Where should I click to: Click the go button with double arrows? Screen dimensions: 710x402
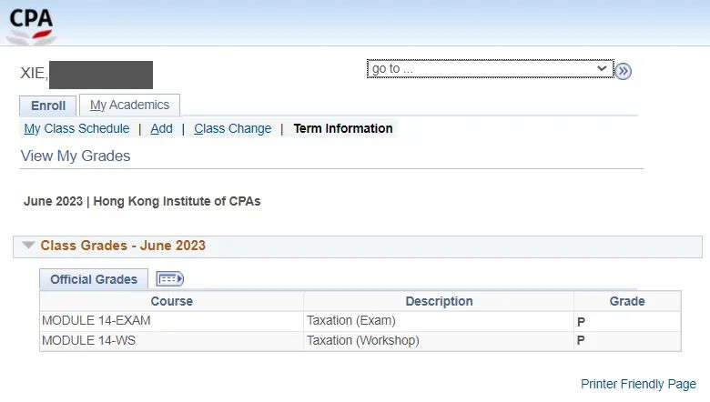(x=623, y=71)
